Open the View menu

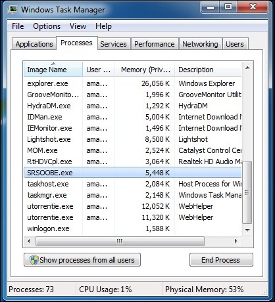point(78,26)
